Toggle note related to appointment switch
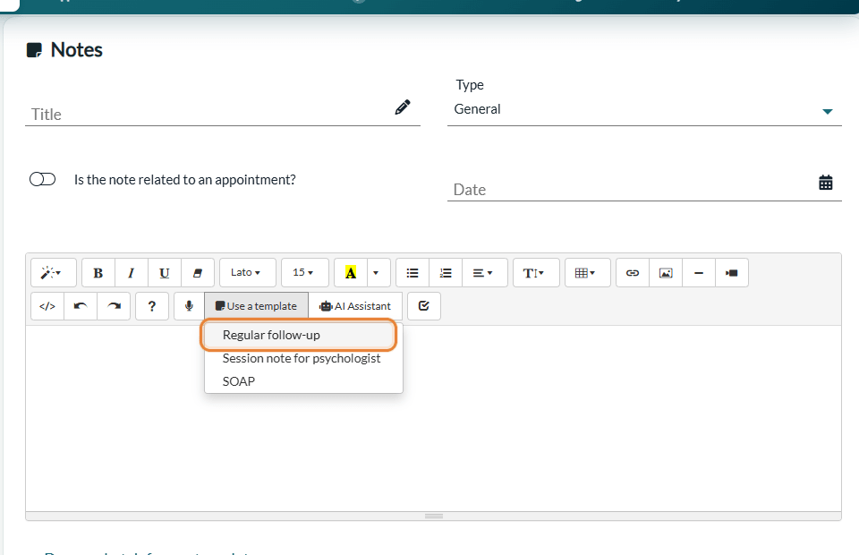Image resolution: width=859 pixels, height=555 pixels. [x=43, y=179]
